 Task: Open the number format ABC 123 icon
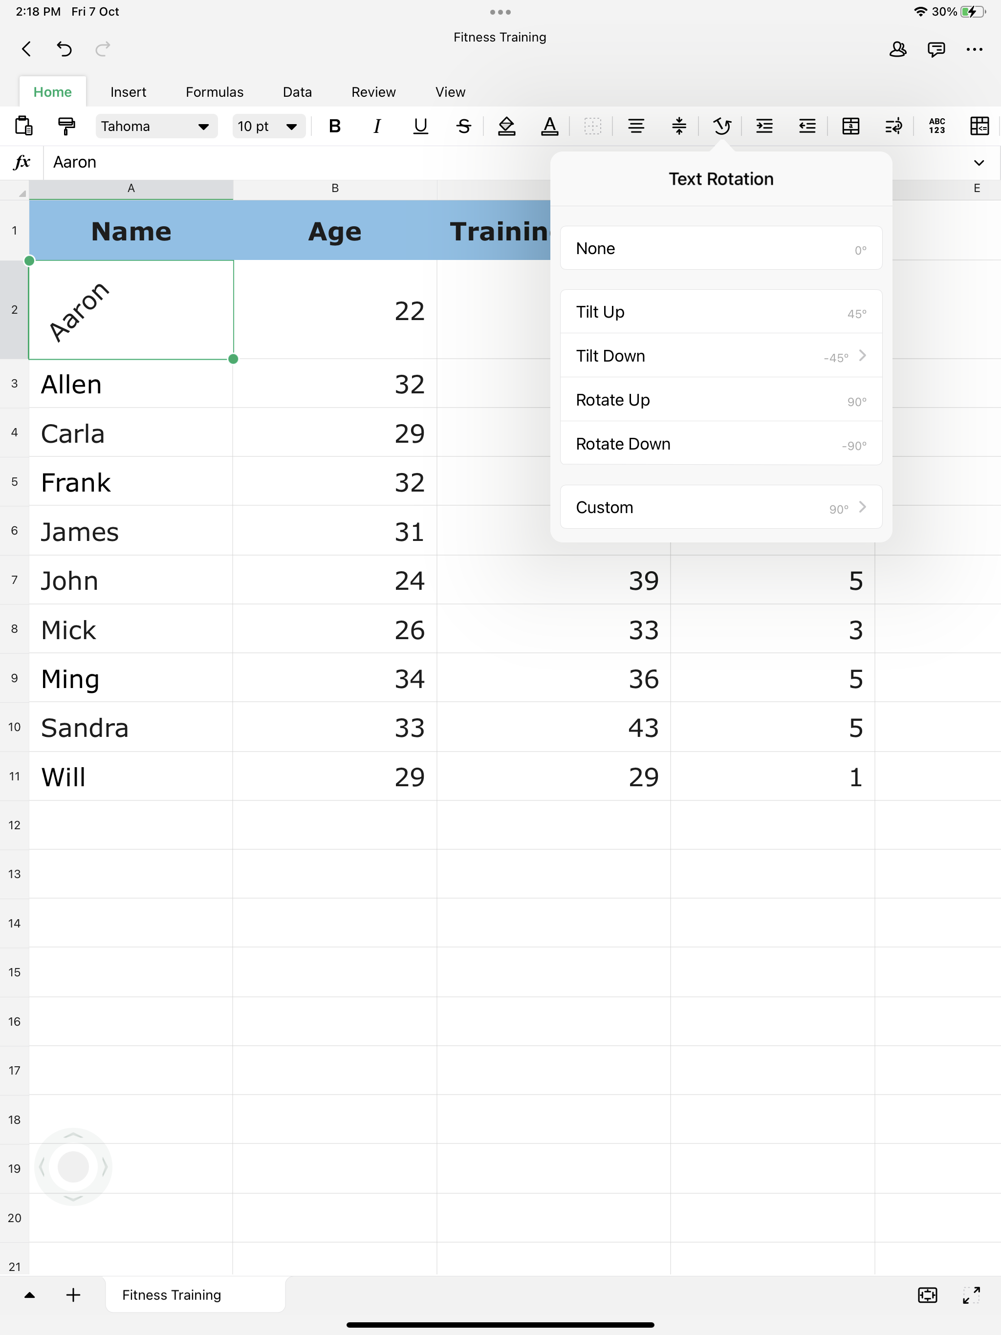click(936, 126)
